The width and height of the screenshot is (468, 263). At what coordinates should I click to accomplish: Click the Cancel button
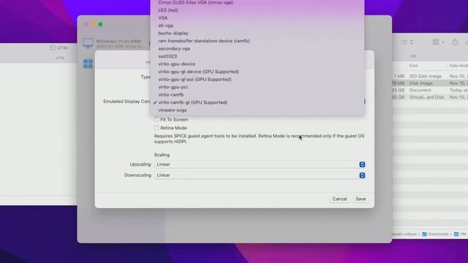(x=339, y=199)
